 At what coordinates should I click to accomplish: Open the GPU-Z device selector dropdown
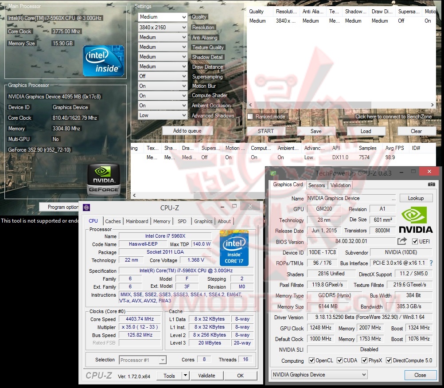tap(319, 375)
